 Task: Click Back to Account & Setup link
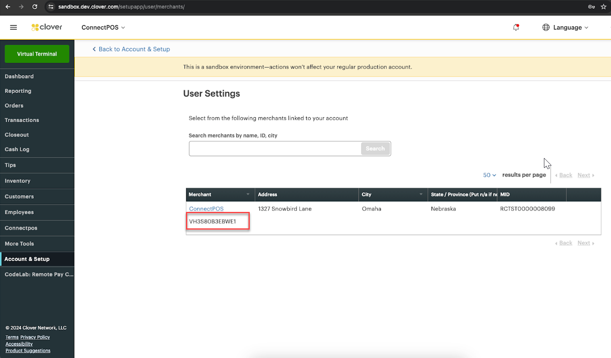click(131, 49)
